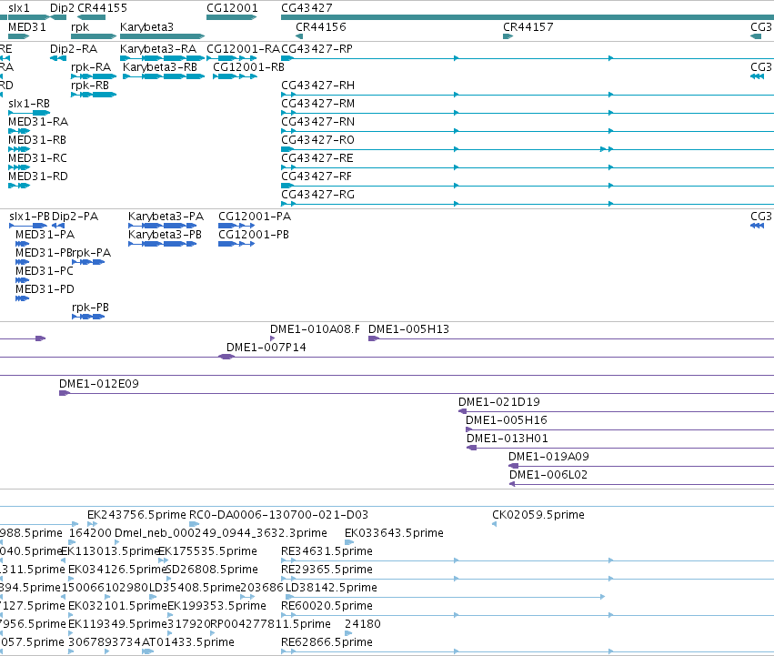Open clone DME1-019A09 label
The height and width of the screenshot is (656, 774).
point(549,458)
